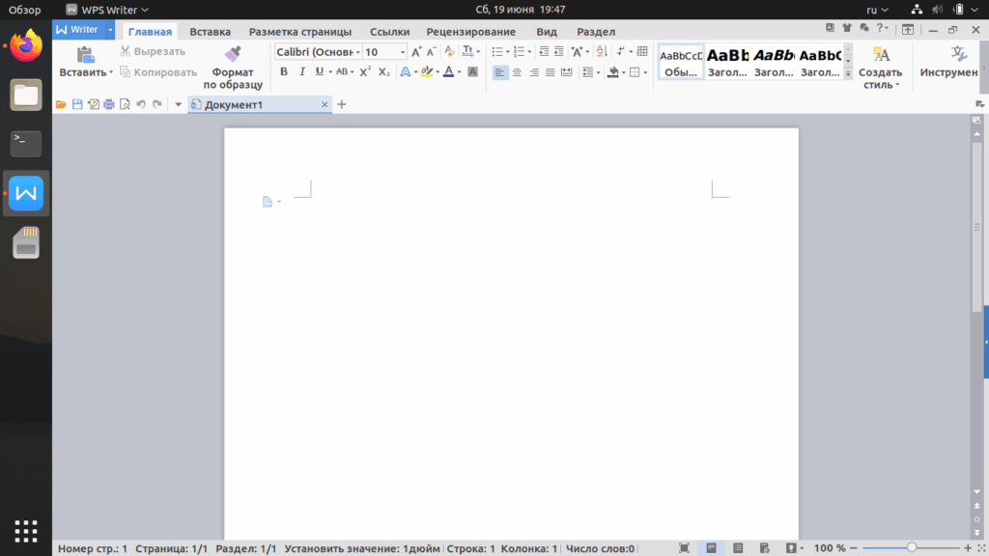Undo the last action
Screen dimensions: 989x556
point(141,104)
